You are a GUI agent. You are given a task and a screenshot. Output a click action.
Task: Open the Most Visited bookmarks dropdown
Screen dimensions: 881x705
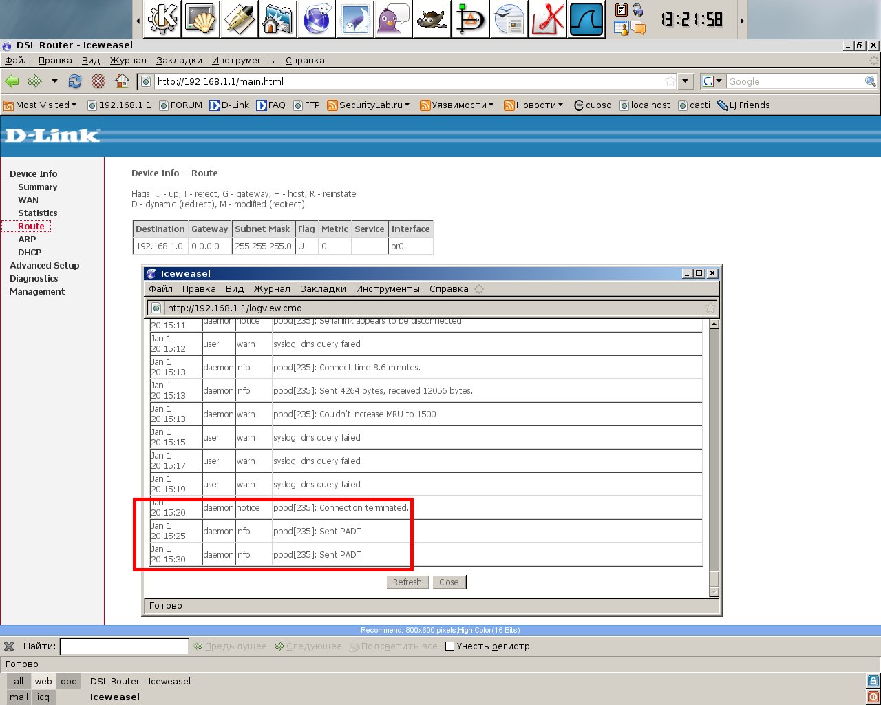coord(41,105)
